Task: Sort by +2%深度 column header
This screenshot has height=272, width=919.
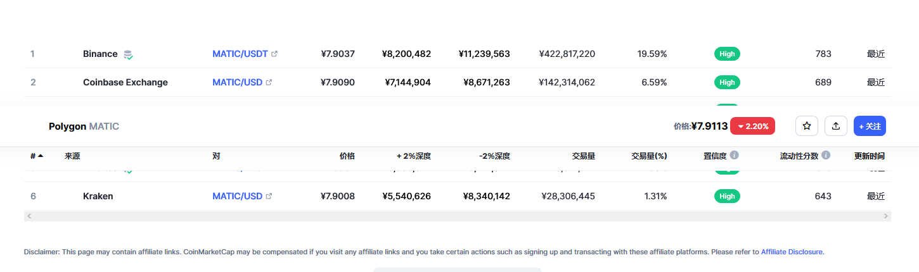Action: [x=414, y=156]
